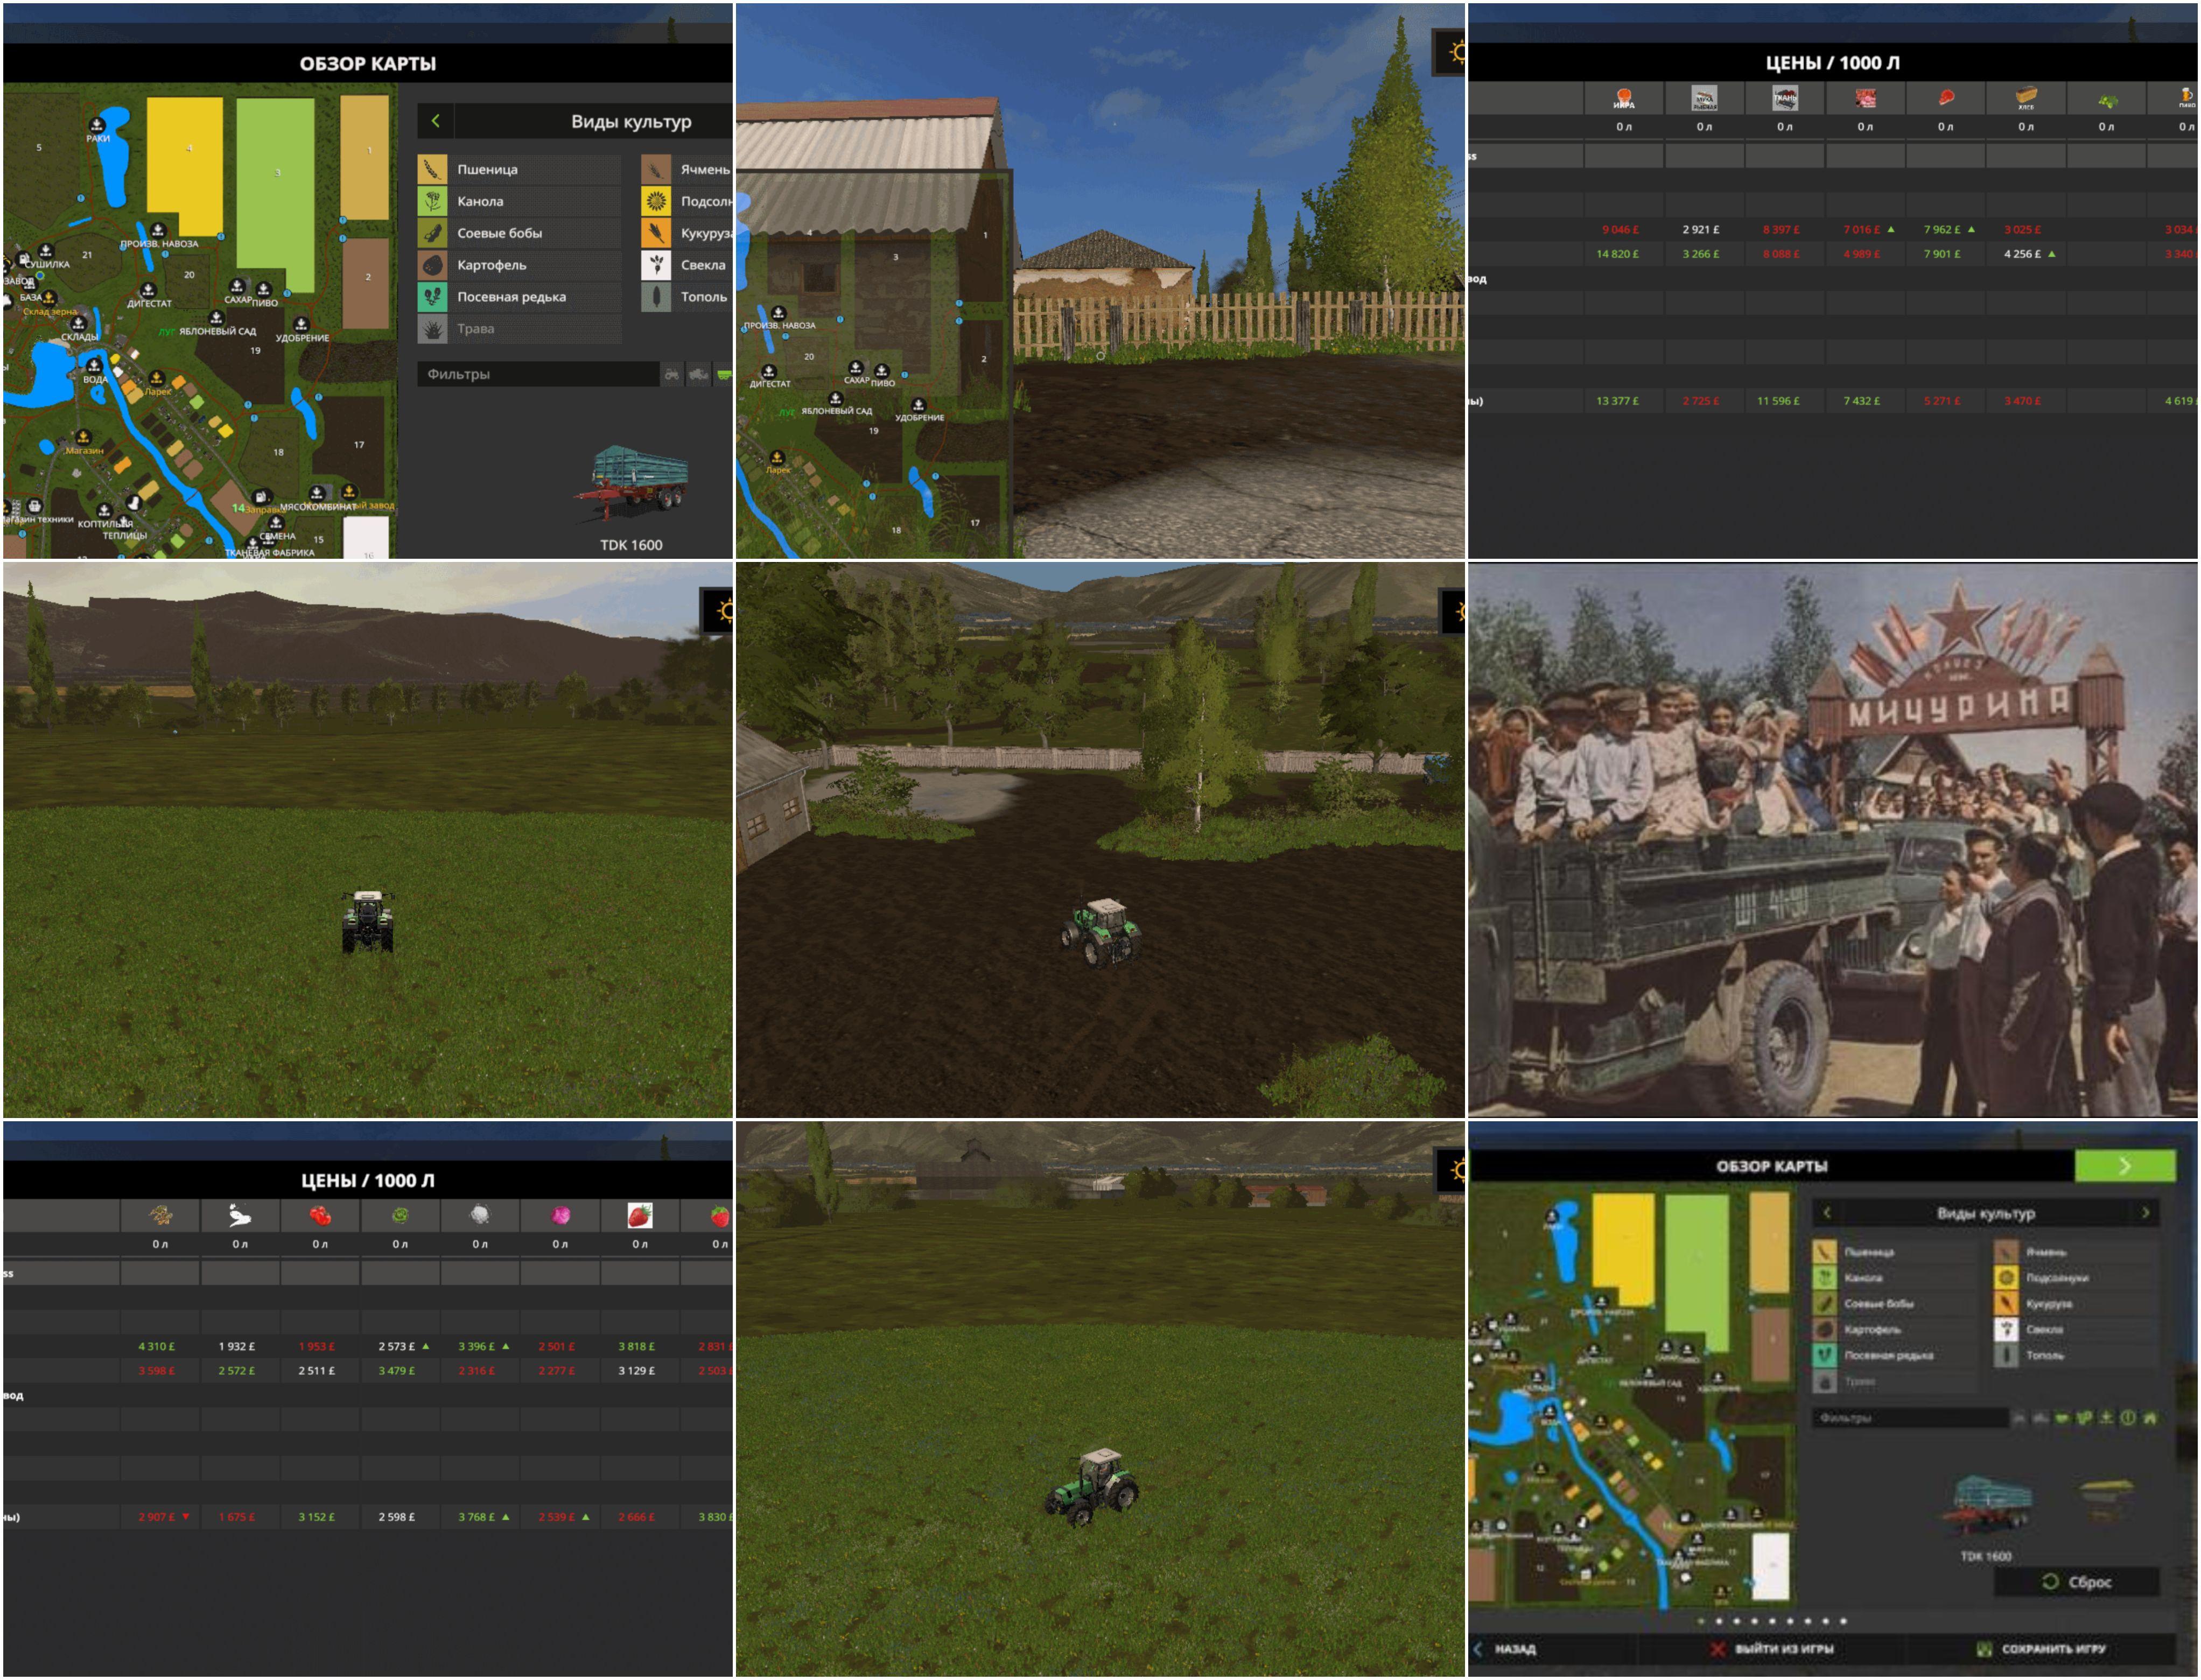
Task: Click the РАКИ unloading point map marker
Action: 97,125
